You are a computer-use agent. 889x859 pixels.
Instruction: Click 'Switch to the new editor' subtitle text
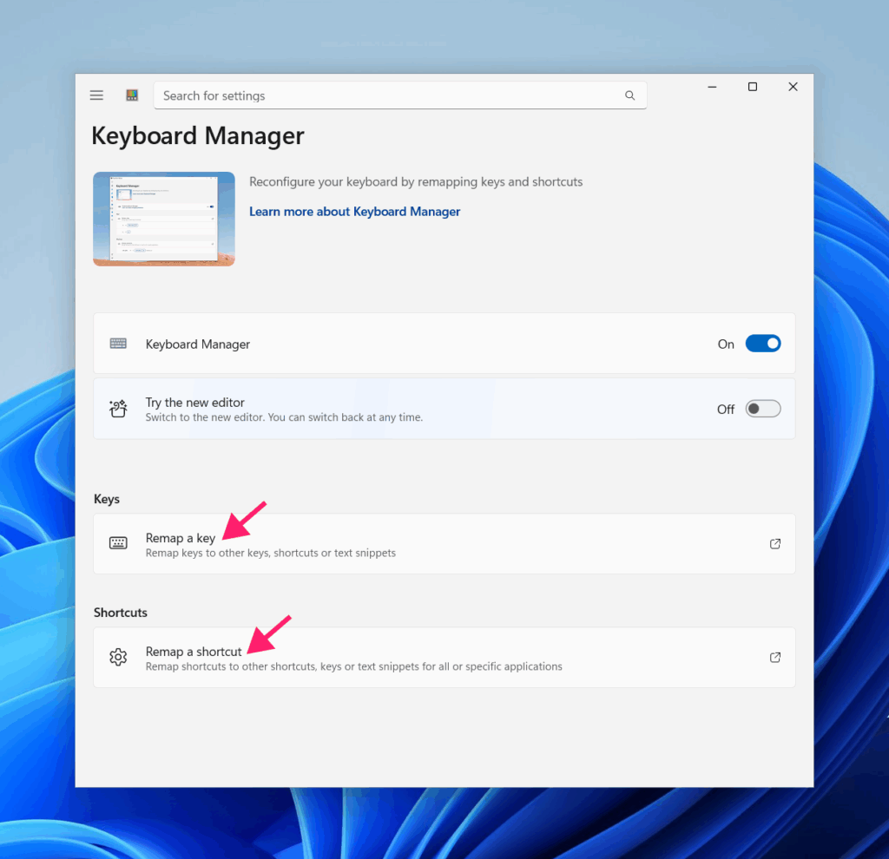pyautogui.click(x=284, y=417)
